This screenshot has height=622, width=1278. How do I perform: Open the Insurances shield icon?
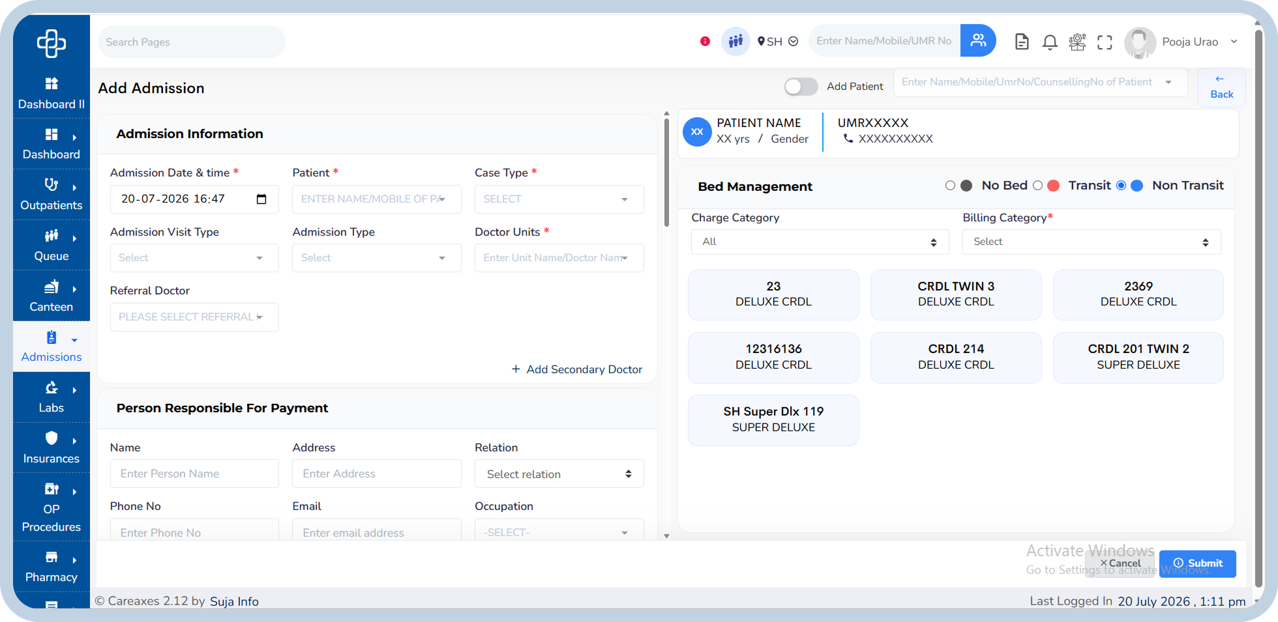[51, 438]
